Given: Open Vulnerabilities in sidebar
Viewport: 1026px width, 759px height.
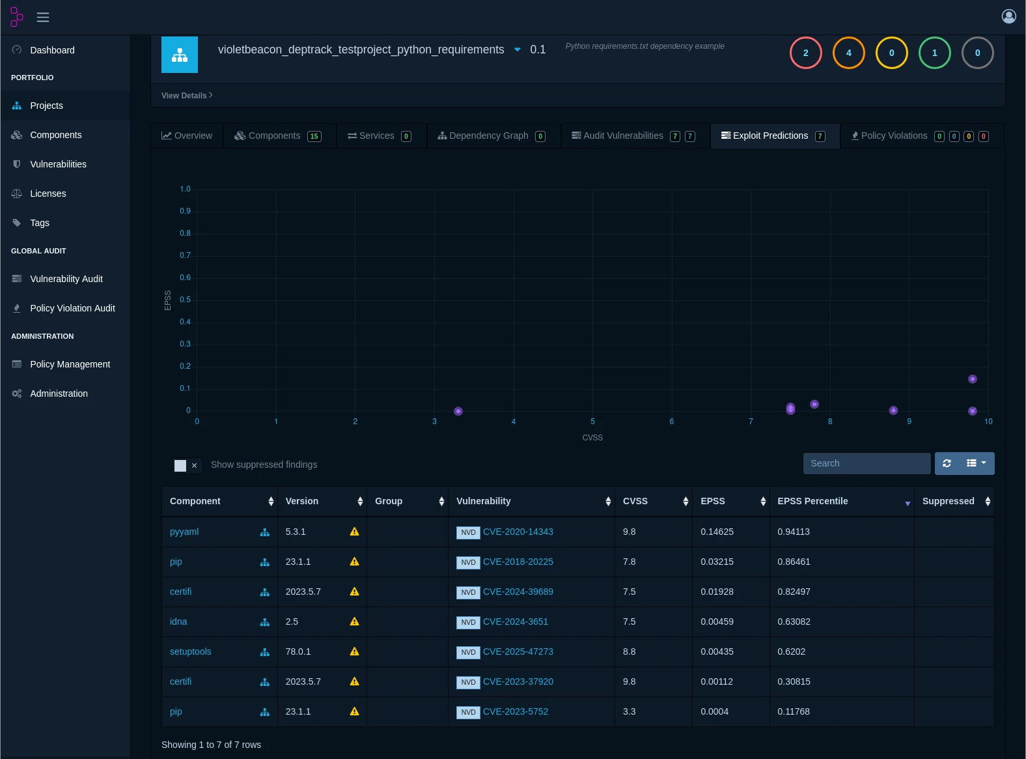Looking at the screenshot, I should tap(65, 164).
